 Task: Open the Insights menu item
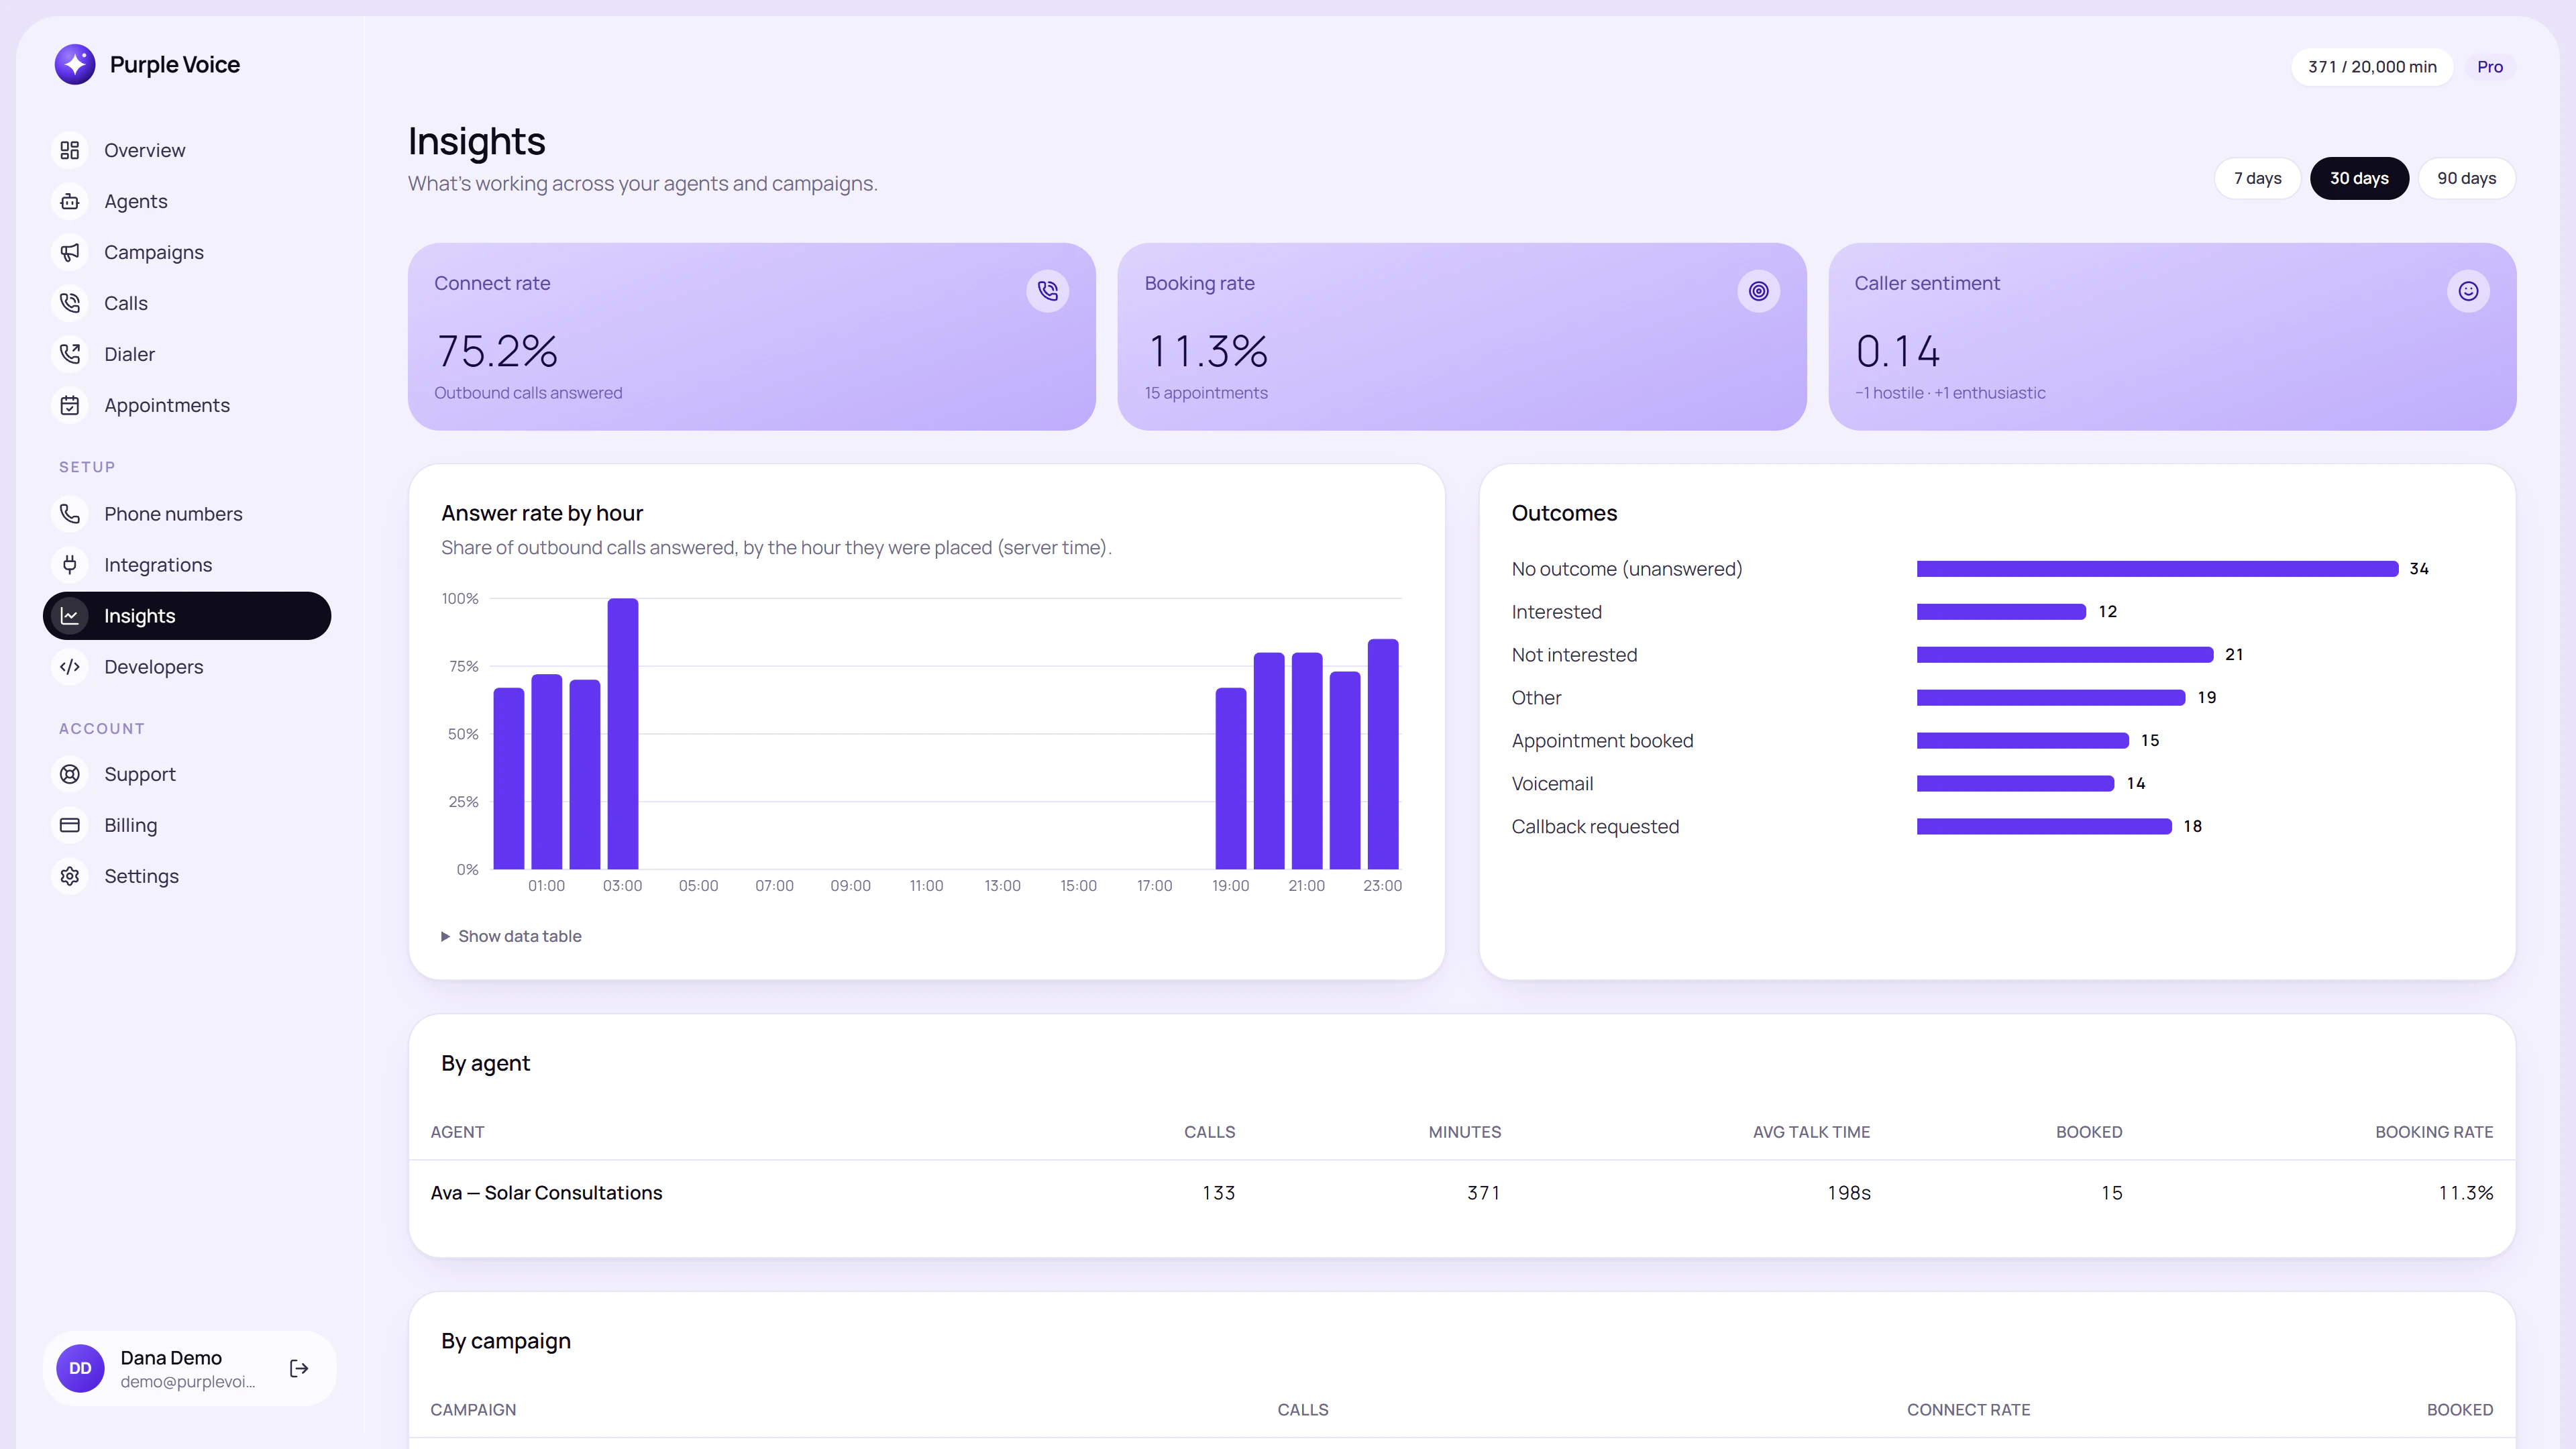pyautogui.click(x=187, y=616)
